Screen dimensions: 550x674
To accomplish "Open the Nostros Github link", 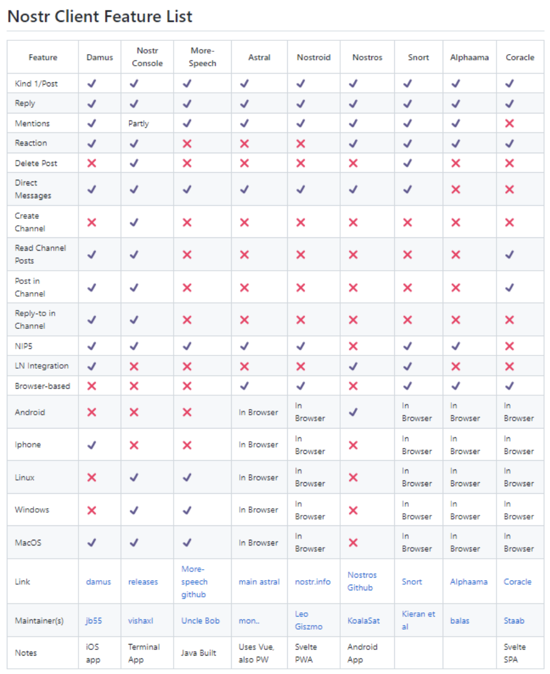I will pyautogui.click(x=361, y=581).
